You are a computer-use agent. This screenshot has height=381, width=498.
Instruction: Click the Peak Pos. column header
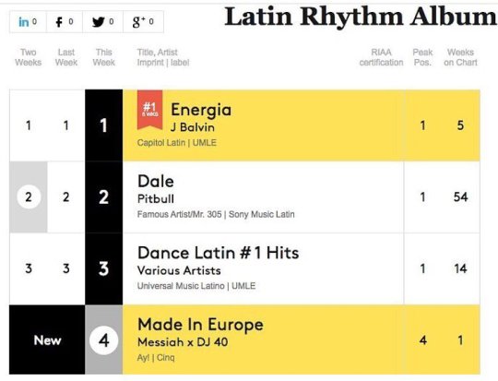click(x=422, y=57)
